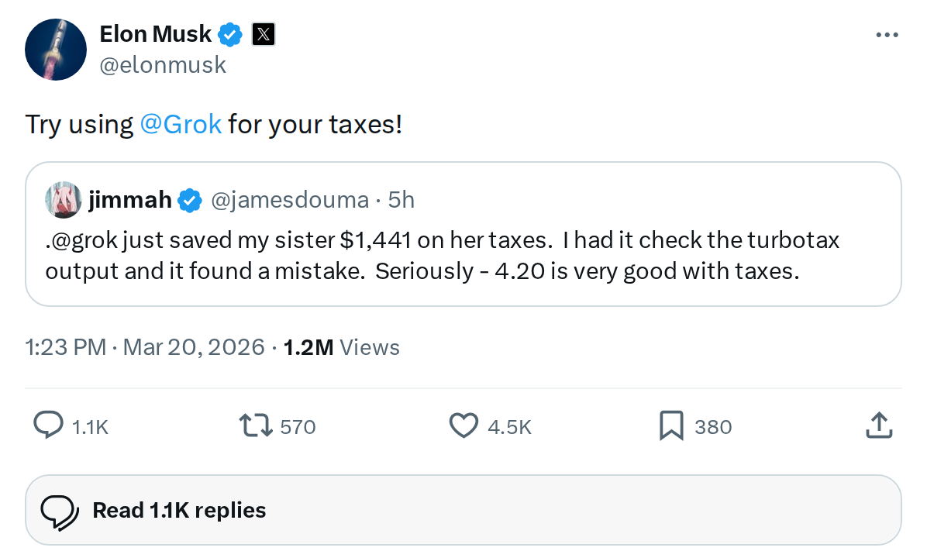Open Elon Musk's profile name
927x558 pixels.
click(x=155, y=34)
